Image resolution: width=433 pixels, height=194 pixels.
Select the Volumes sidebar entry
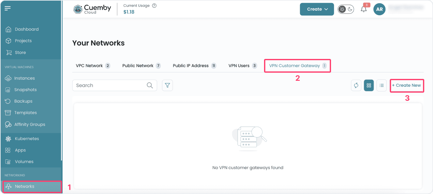[24, 162]
